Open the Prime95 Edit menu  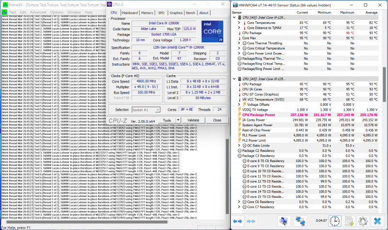(x=23, y=12)
